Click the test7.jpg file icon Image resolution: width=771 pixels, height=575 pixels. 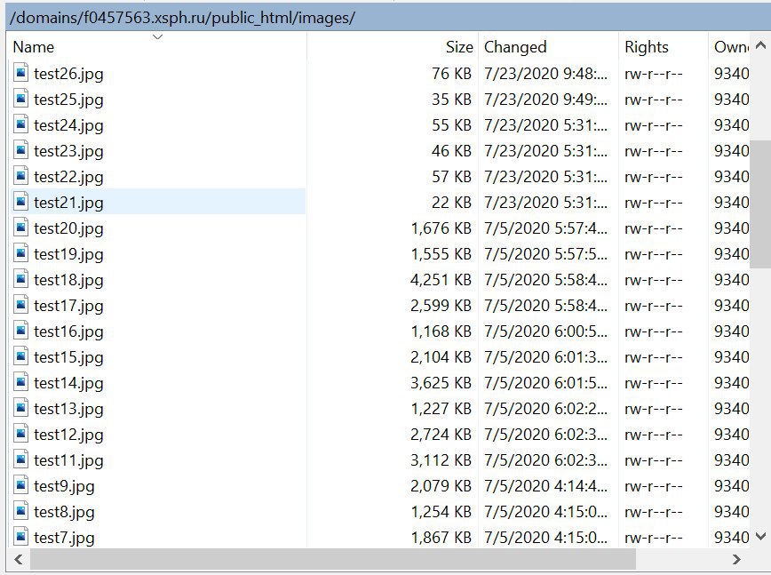[x=20, y=537]
